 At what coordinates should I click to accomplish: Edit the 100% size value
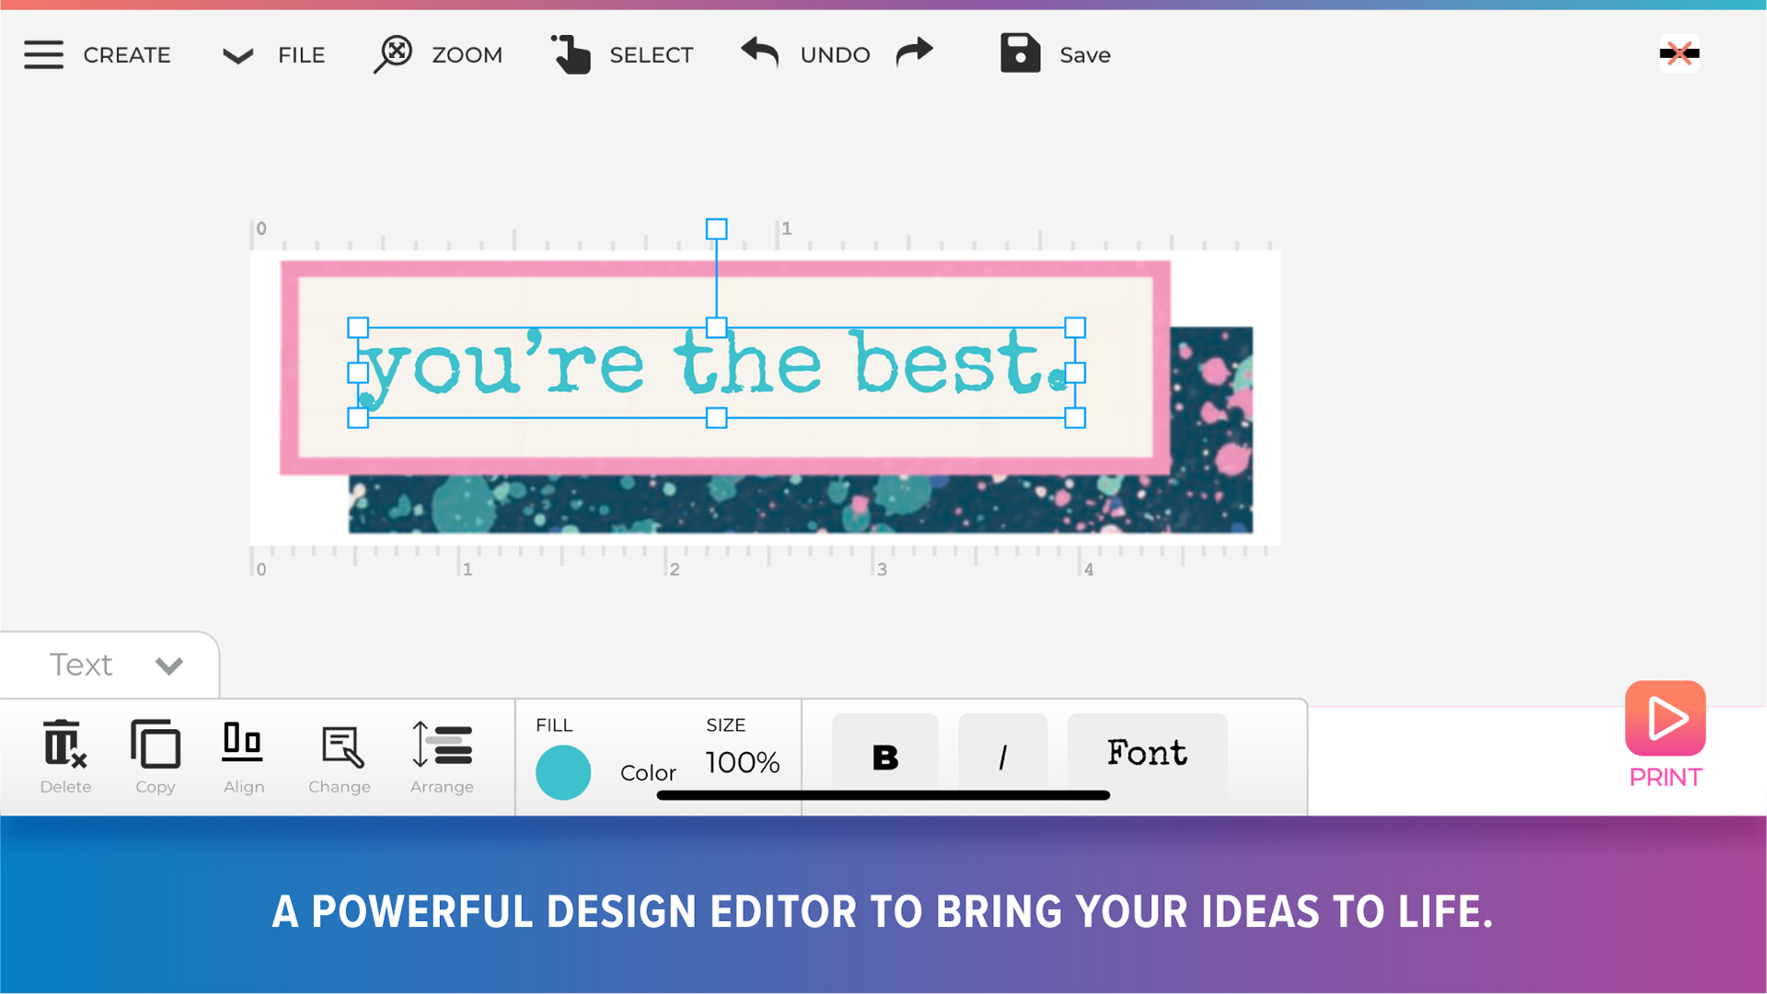point(743,762)
